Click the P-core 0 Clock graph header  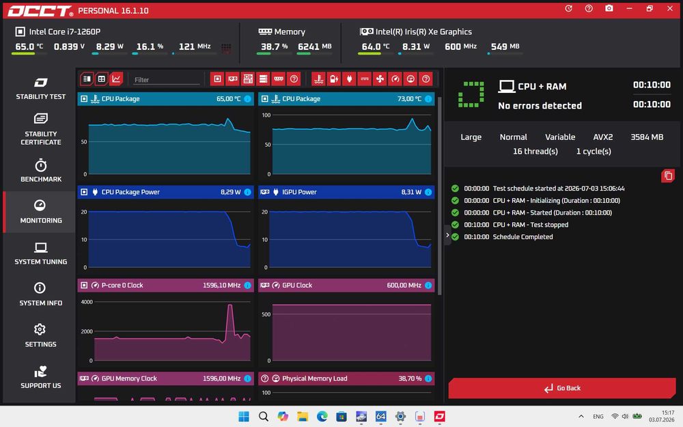point(165,286)
